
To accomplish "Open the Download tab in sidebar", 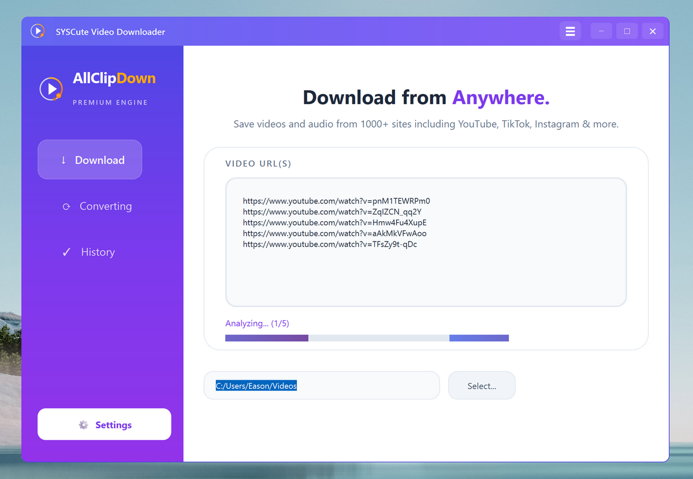I will pos(90,159).
